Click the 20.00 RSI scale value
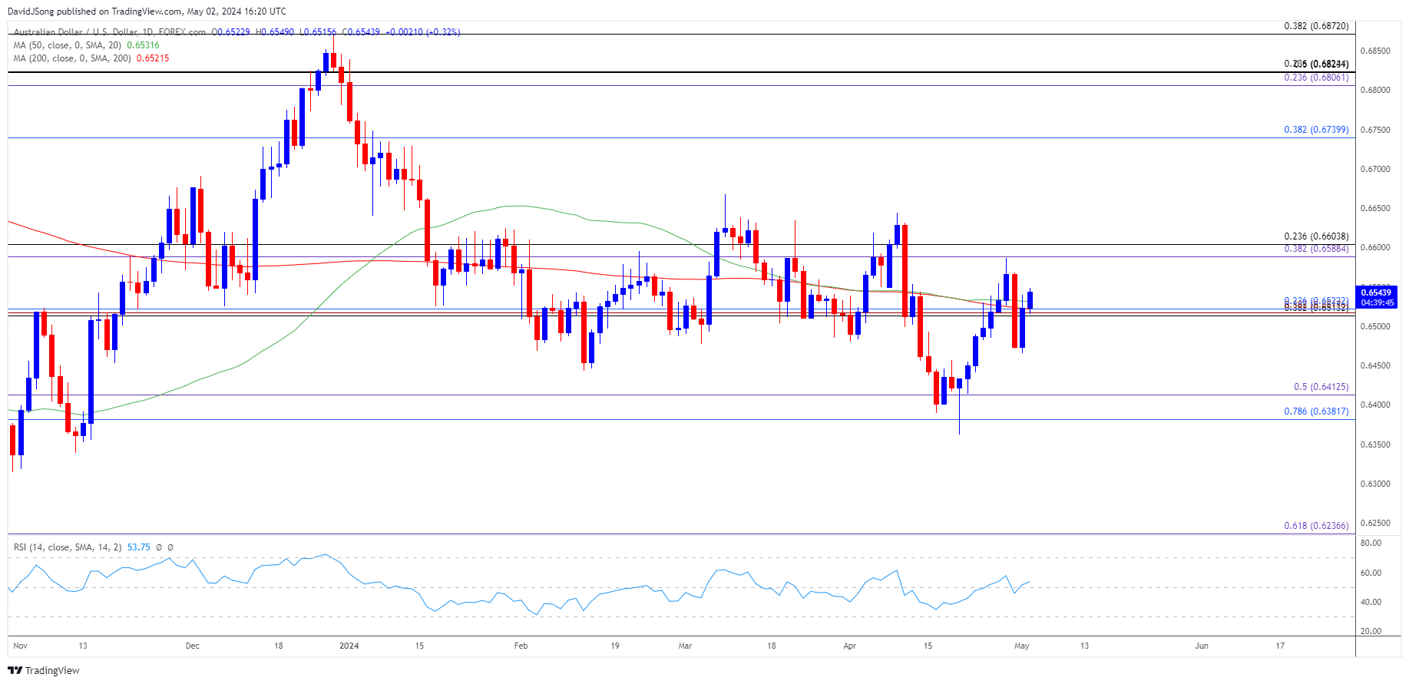This screenshot has height=684, width=1409. (1371, 631)
